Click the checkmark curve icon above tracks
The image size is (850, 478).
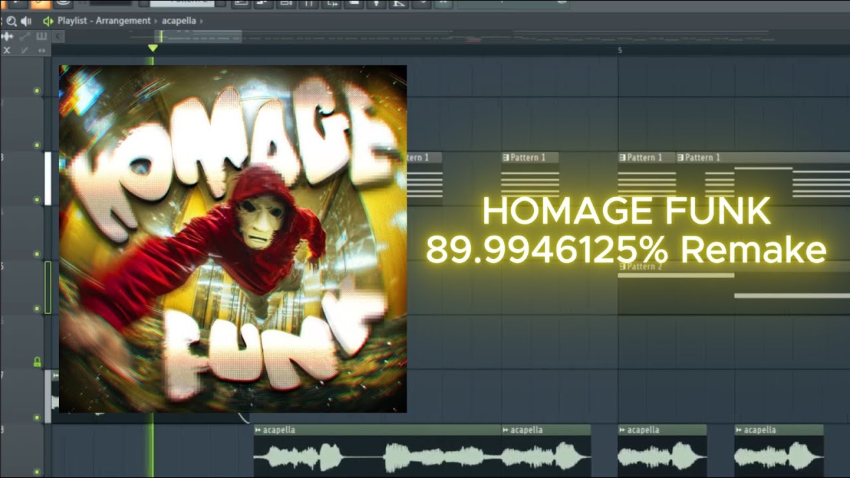25,50
